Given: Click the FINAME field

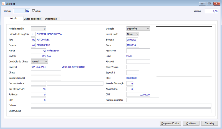Looking at the screenshot, I should (138, 62).
